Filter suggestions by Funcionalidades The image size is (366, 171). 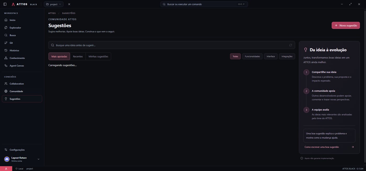pyautogui.click(x=252, y=56)
